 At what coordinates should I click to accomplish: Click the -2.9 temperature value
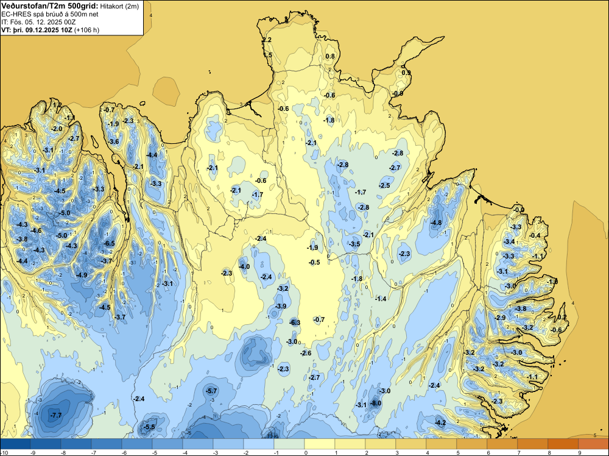click(x=500, y=318)
